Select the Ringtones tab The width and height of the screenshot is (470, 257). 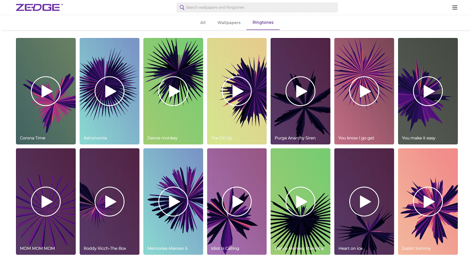point(263,23)
